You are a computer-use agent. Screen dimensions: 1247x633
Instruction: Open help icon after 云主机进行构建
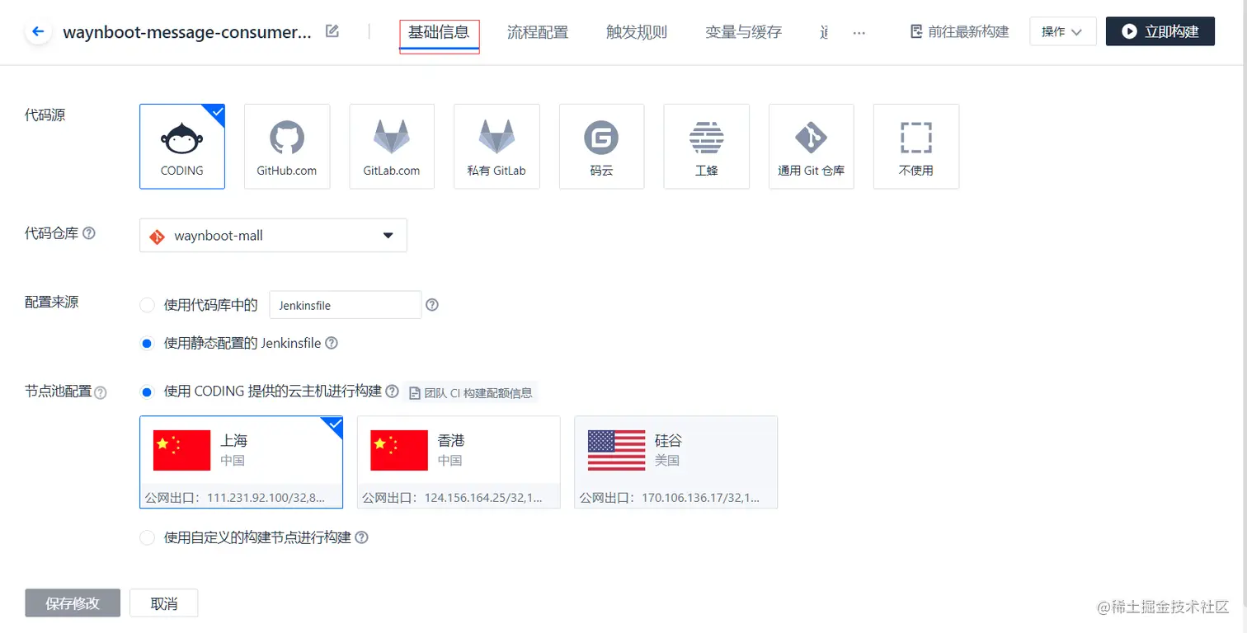(x=393, y=391)
